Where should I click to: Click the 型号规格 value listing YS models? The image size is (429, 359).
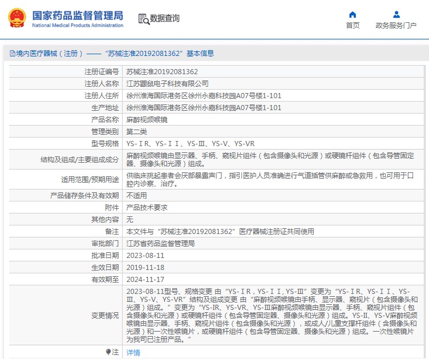(190, 144)
